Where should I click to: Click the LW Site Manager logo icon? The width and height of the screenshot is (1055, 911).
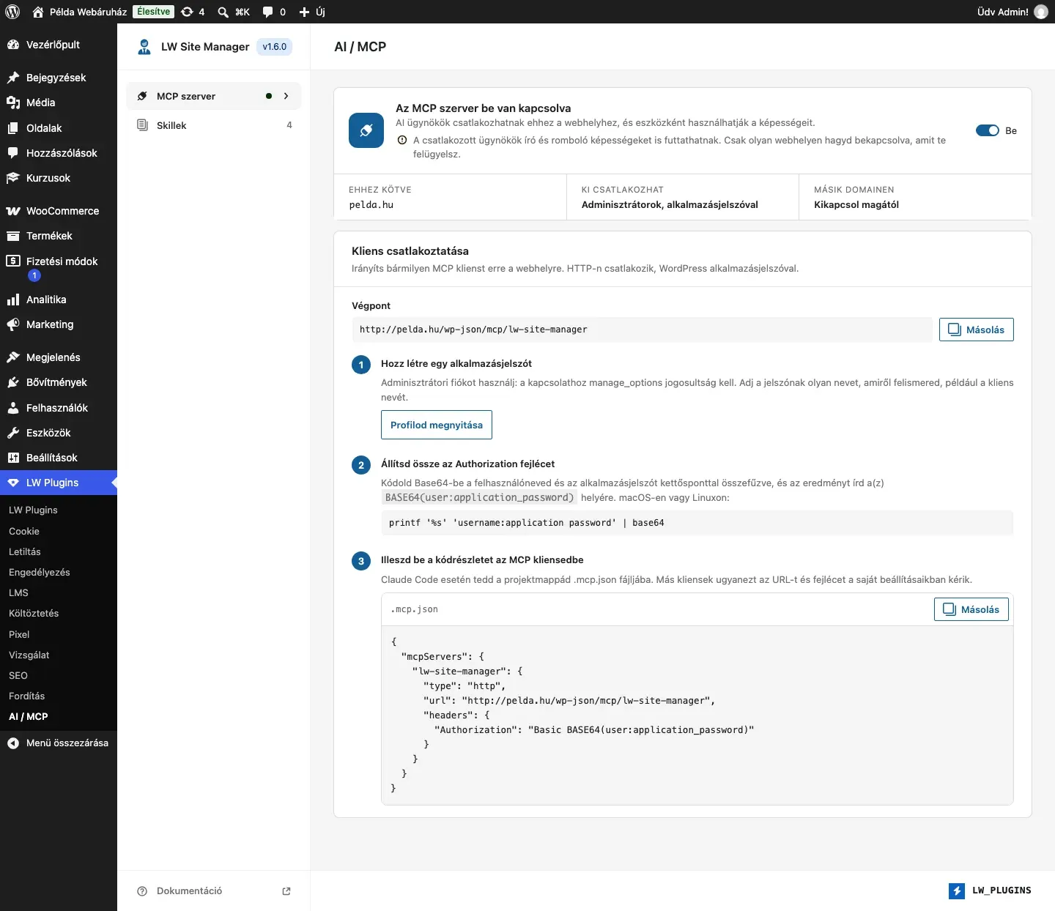144,47
